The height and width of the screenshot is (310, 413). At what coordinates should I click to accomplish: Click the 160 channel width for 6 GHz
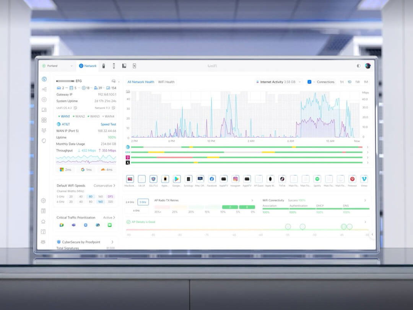[x=101, y=202]
